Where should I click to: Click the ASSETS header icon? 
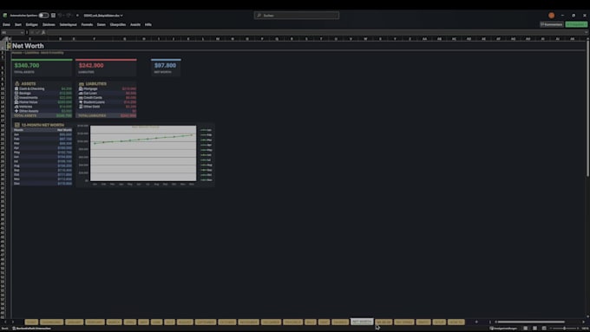click(17, 83)
